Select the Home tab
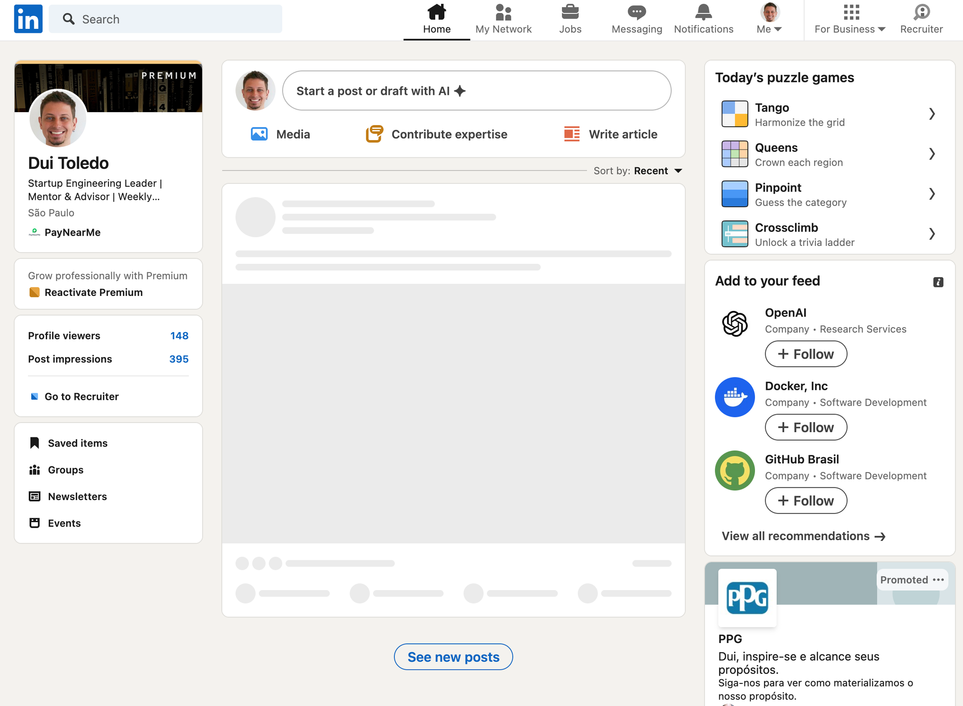 pyautogui.click(x=437, y=19)
